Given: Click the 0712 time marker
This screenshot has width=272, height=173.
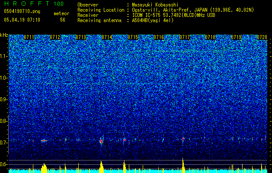Looking at the screenshot, I should (x=55, y=37).
